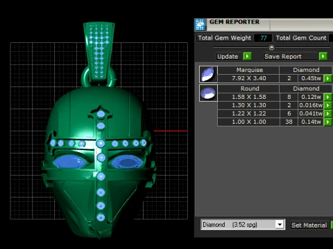
Task: Click the count 6 cell
Action: click(289, 113)
